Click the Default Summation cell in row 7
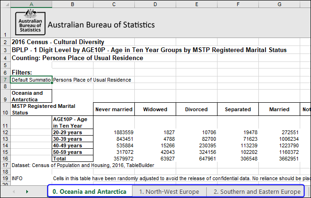Image resolution: width=311 pixels, height=198 pixels. coord(31,80)
